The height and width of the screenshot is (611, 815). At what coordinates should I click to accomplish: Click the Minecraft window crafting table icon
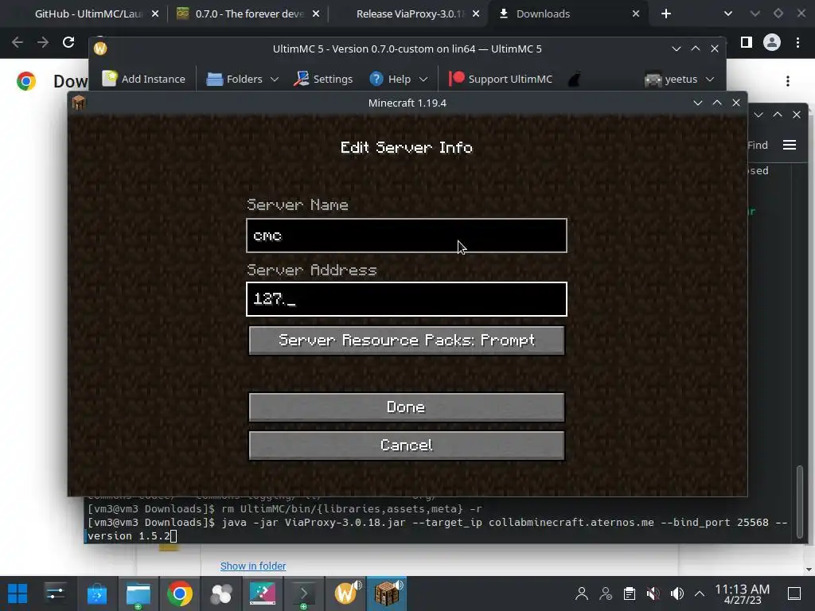click(x=79, y=103)
